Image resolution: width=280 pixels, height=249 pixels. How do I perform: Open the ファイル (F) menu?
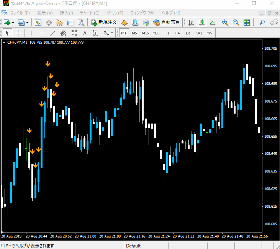pyautogui.click(x=20, y=13)
